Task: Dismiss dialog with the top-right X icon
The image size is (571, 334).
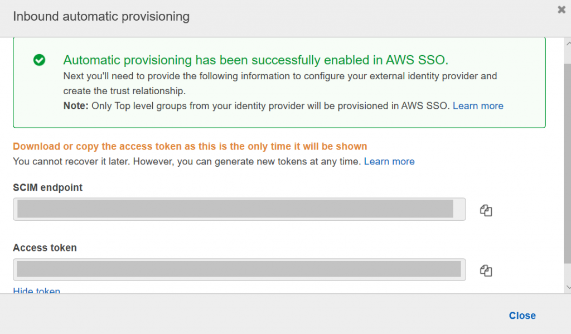Action: coord(561,9)
